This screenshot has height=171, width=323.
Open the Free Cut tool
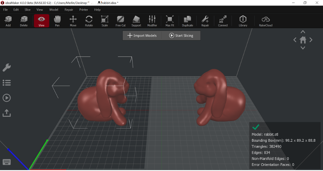coord(120,21)
